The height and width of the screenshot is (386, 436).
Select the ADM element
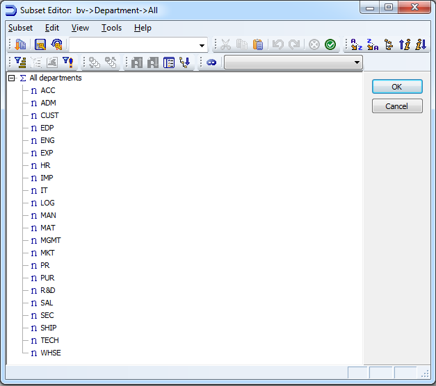click(48, 103)
